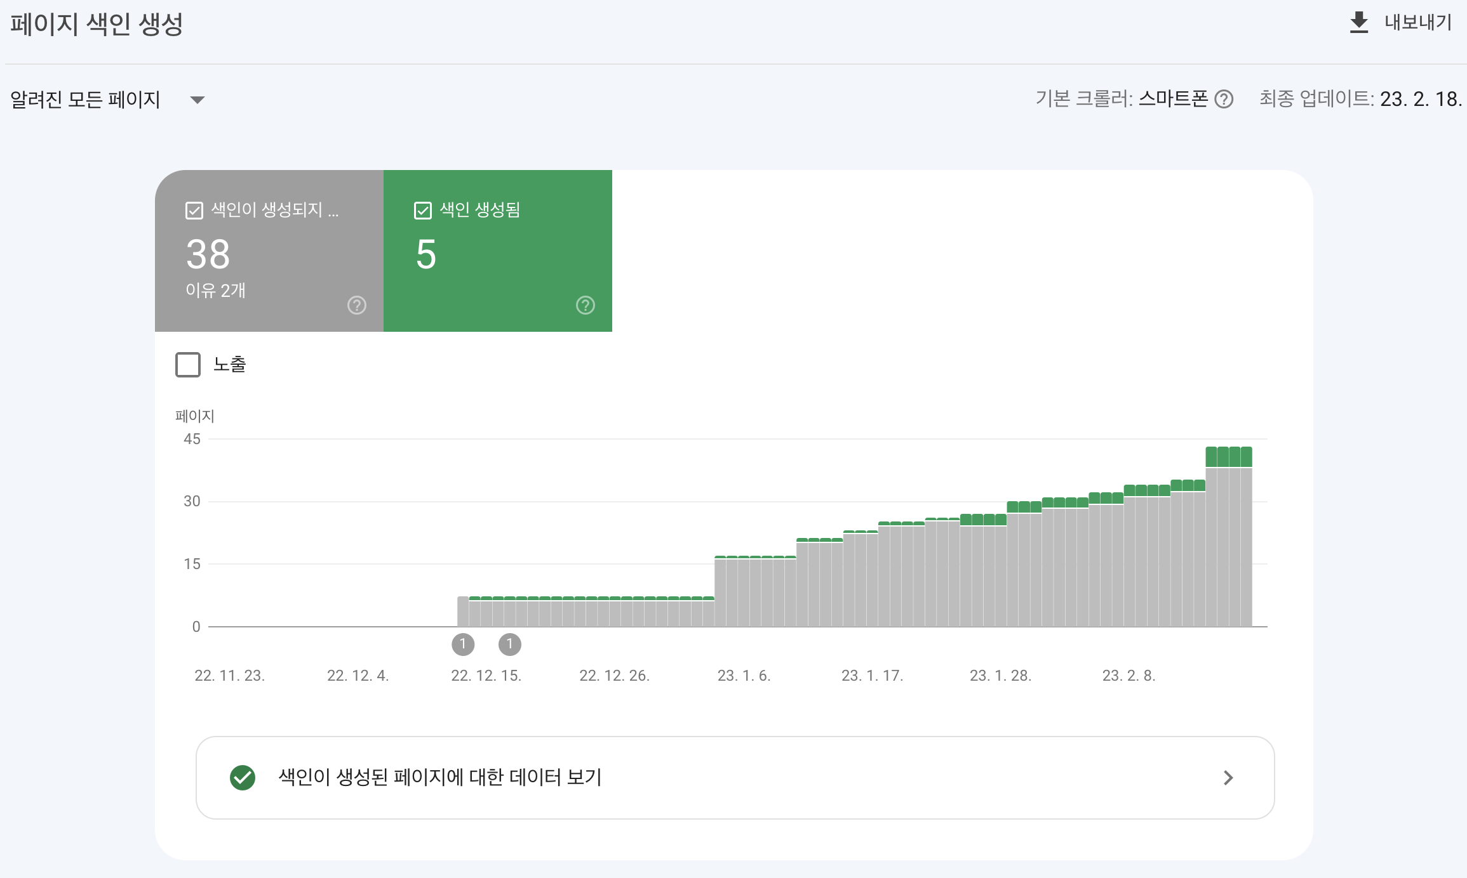Uncheck the 색인 생성됨 checkbox
The width and height of the screenshot is (1467, 878).
(423, 211)
